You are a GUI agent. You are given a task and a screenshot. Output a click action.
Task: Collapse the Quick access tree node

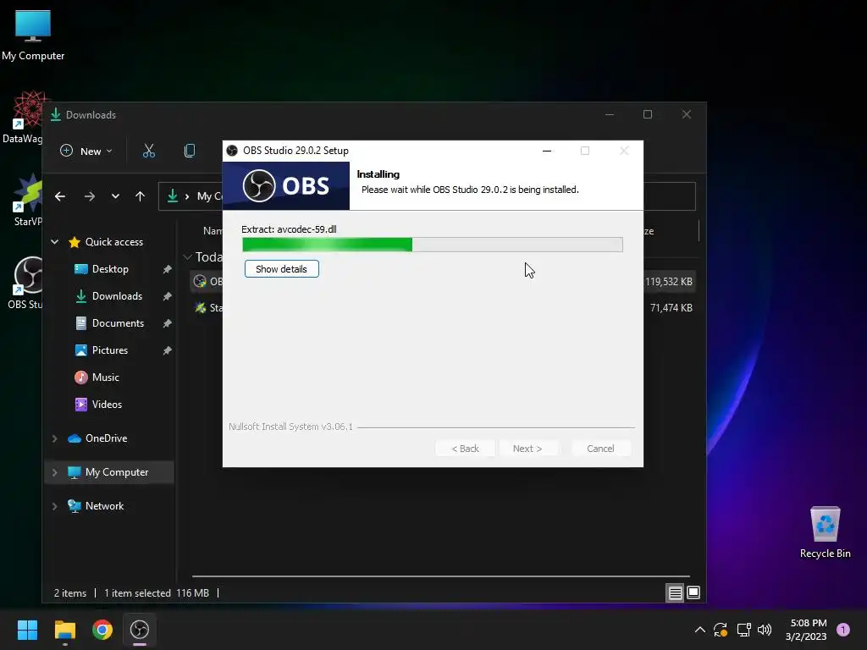[x=55, y=241]
